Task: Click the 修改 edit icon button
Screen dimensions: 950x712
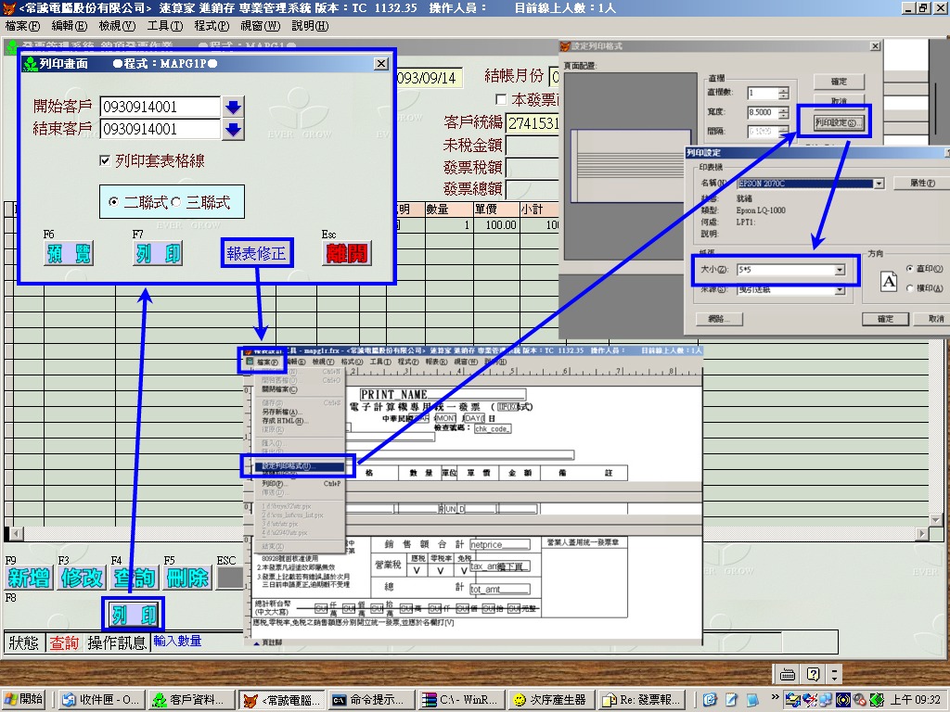Action: 82,578
